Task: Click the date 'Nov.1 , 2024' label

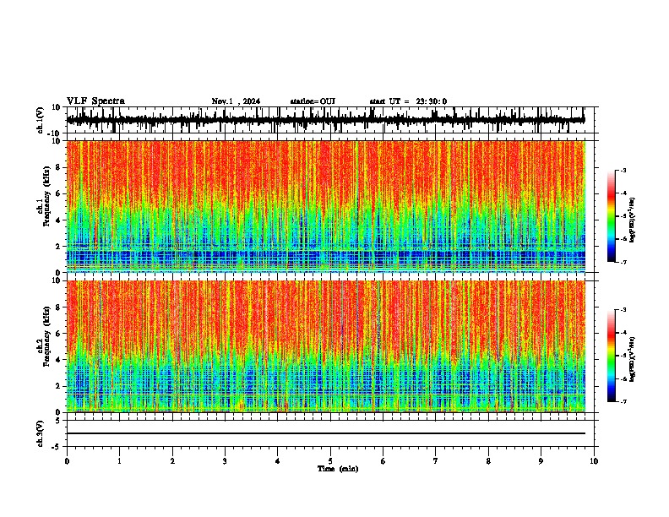Action: [236, 101]
